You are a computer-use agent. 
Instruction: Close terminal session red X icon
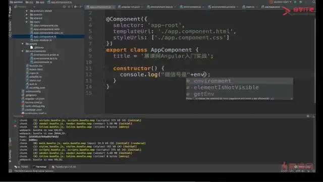coord(15,126)
